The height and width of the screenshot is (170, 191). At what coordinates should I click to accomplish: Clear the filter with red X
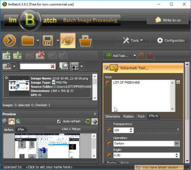coord(53,66)
